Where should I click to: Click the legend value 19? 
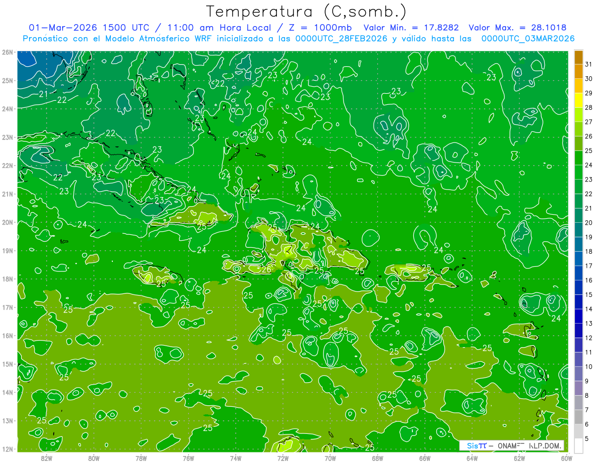588,237
